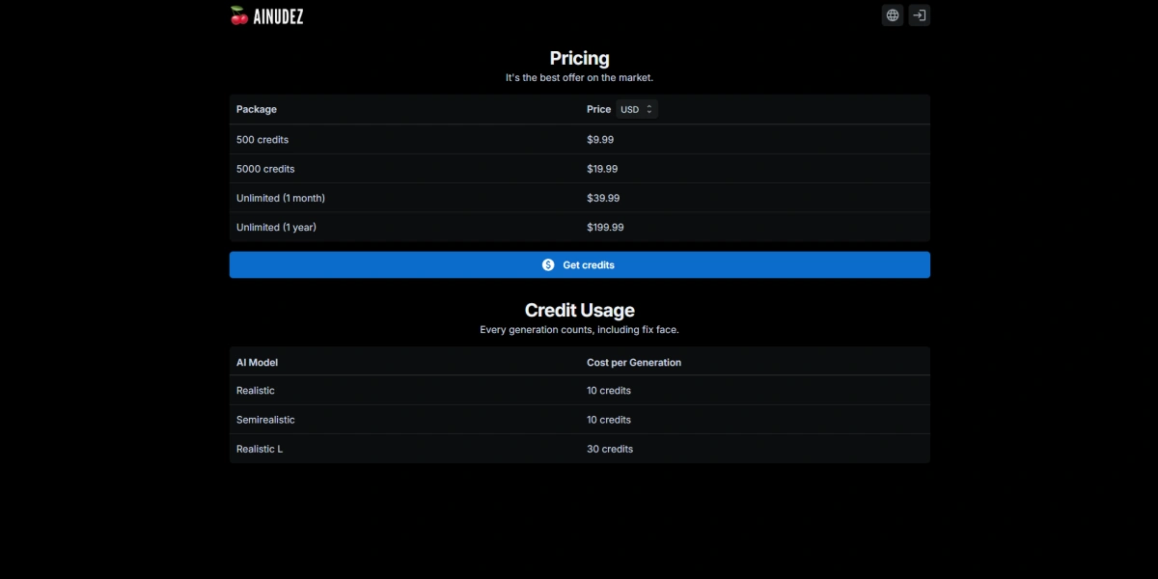This screenshot has height=579, width=1158.
Task: Click the Cost per Generation header
Action: pos(634,363)
